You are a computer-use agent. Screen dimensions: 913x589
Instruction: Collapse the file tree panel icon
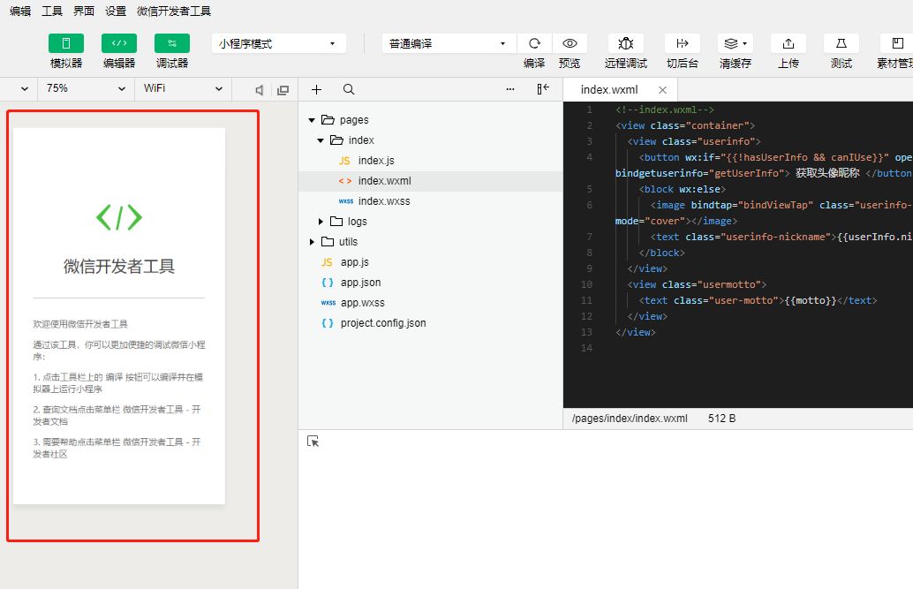543,89
